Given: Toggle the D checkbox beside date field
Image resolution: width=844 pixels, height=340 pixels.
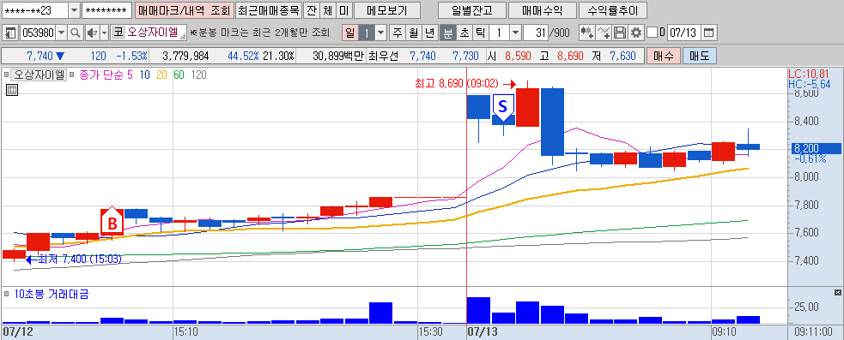Looking at the screenshot, I should pos(652,33).
